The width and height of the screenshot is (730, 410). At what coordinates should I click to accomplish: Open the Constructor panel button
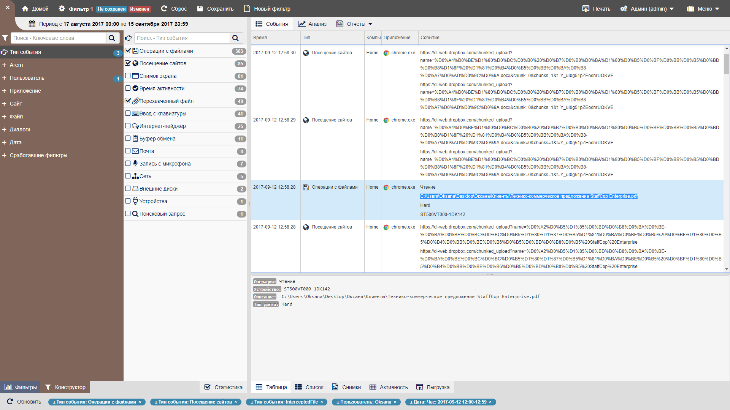point(65,387)
